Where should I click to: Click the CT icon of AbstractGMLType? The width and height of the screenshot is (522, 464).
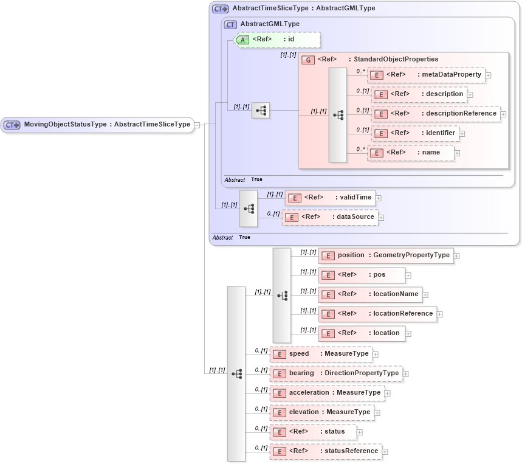tap(230, 25)
